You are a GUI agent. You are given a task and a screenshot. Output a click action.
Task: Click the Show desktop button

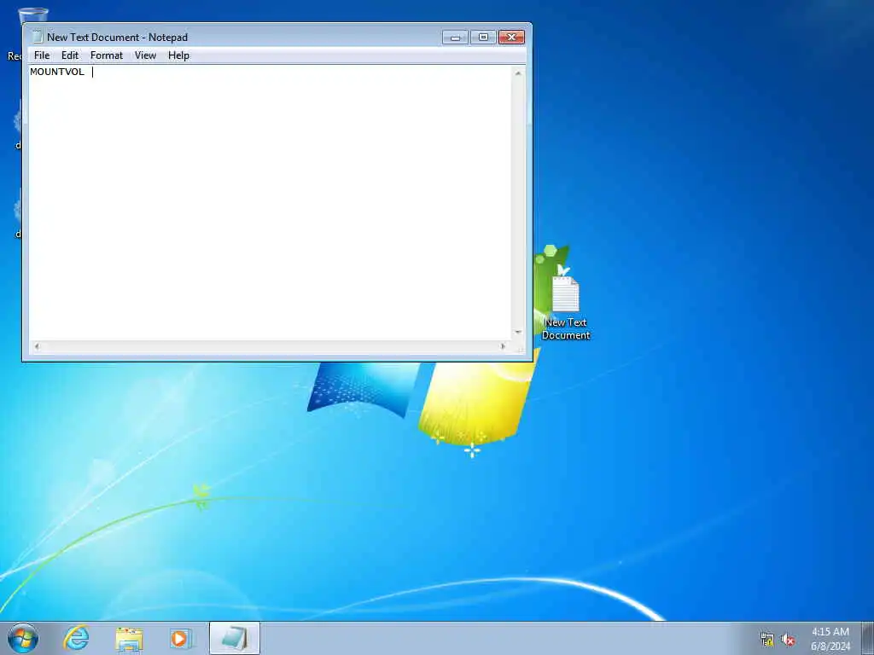[x=868, y=638]
